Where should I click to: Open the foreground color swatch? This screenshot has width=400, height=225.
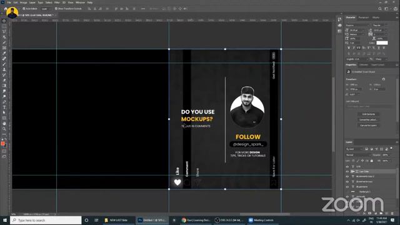click(2, 144)
